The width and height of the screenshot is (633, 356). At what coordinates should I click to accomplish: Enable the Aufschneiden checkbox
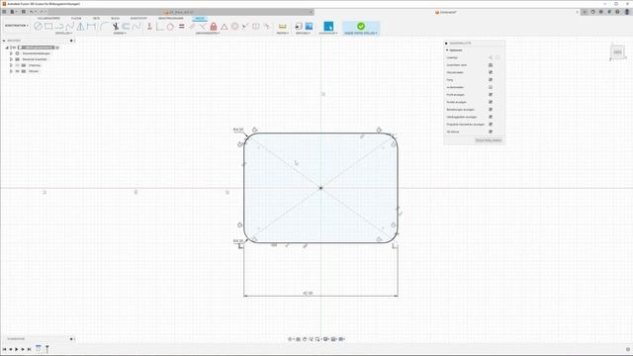click(491, 87)
